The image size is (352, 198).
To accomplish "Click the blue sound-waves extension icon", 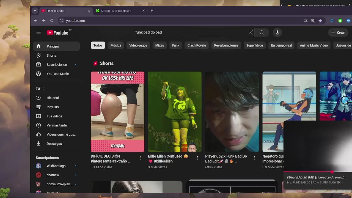I will (332, 21).
